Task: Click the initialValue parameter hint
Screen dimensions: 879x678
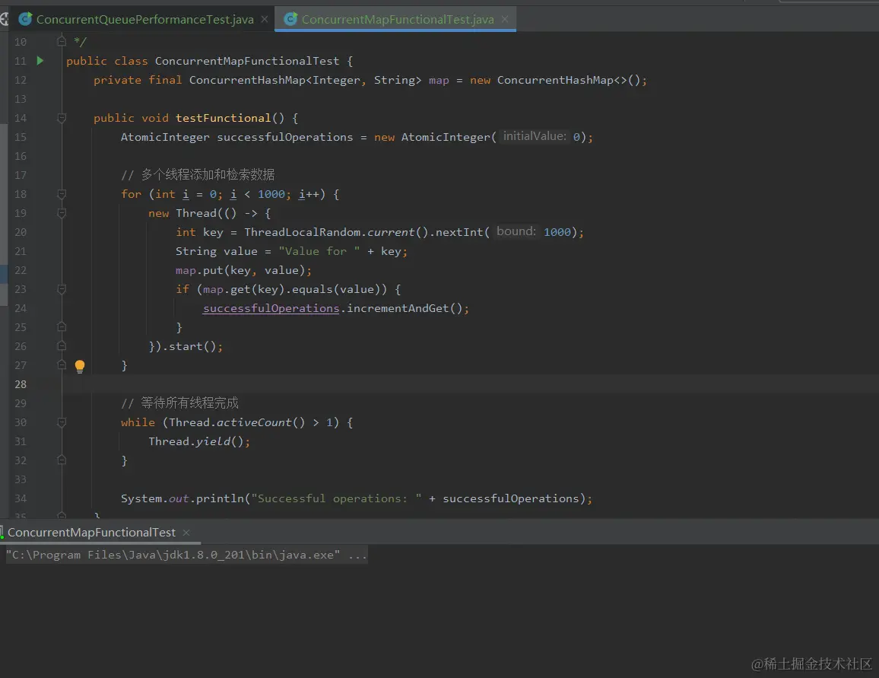Action: (x=535, y=136)
